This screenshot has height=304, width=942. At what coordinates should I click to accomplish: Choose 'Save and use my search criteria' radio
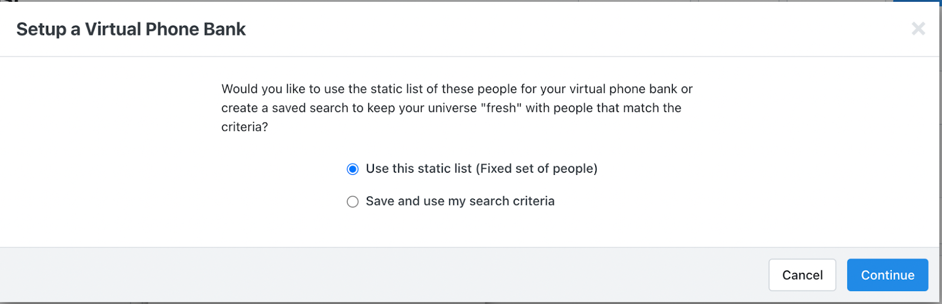point(353,202)
